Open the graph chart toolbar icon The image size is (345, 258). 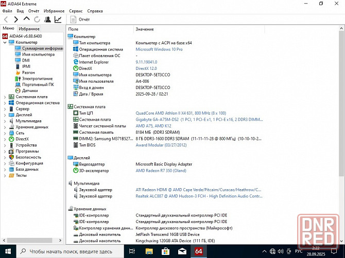58,20
